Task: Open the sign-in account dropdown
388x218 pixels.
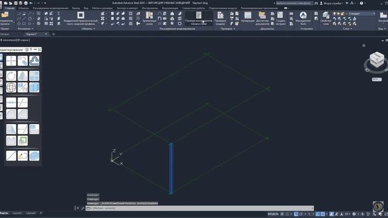Action: click(332, 3)
